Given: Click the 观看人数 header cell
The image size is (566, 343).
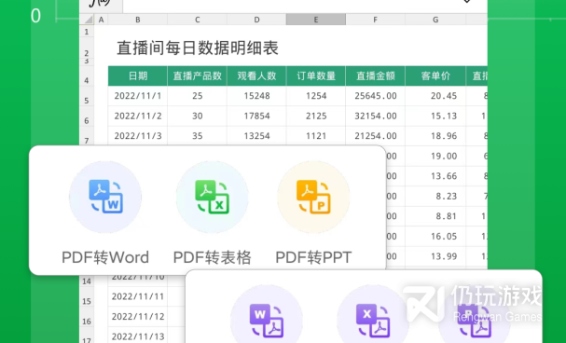Looking at the screenshot, I should tap(256, 75).
